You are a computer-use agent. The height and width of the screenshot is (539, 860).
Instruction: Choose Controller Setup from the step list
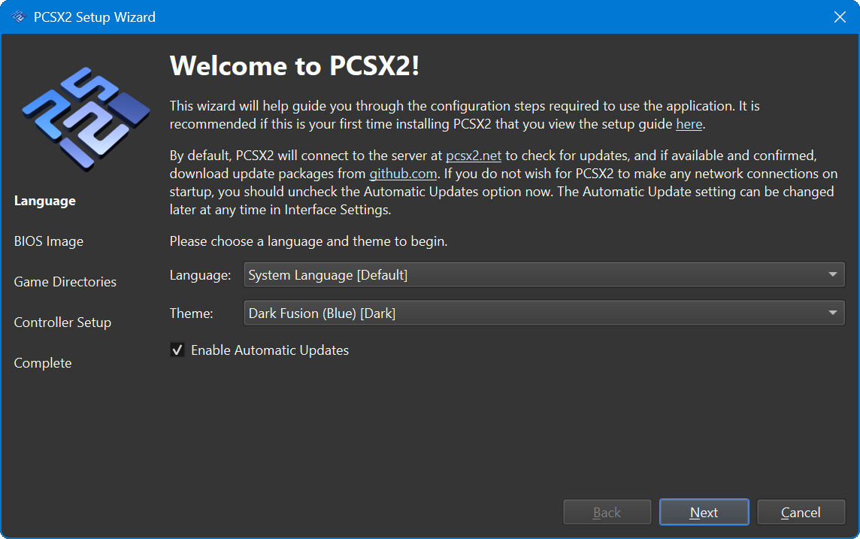coord(62,322)
